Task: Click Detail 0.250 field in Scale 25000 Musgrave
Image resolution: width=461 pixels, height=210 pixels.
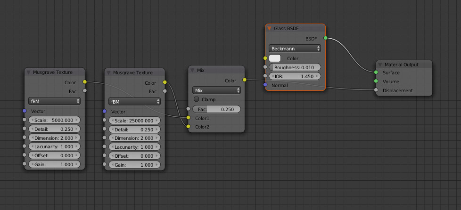Action: point(135,129)
